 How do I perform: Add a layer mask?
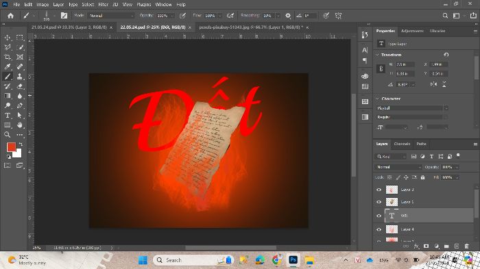(x=426, y=246)
